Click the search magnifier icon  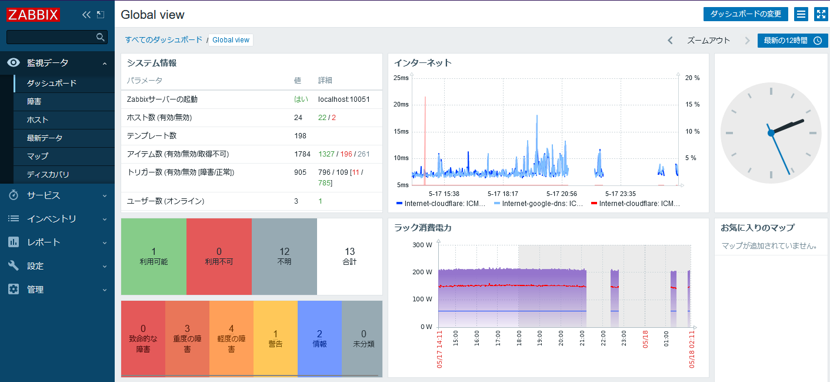(101, 37)
